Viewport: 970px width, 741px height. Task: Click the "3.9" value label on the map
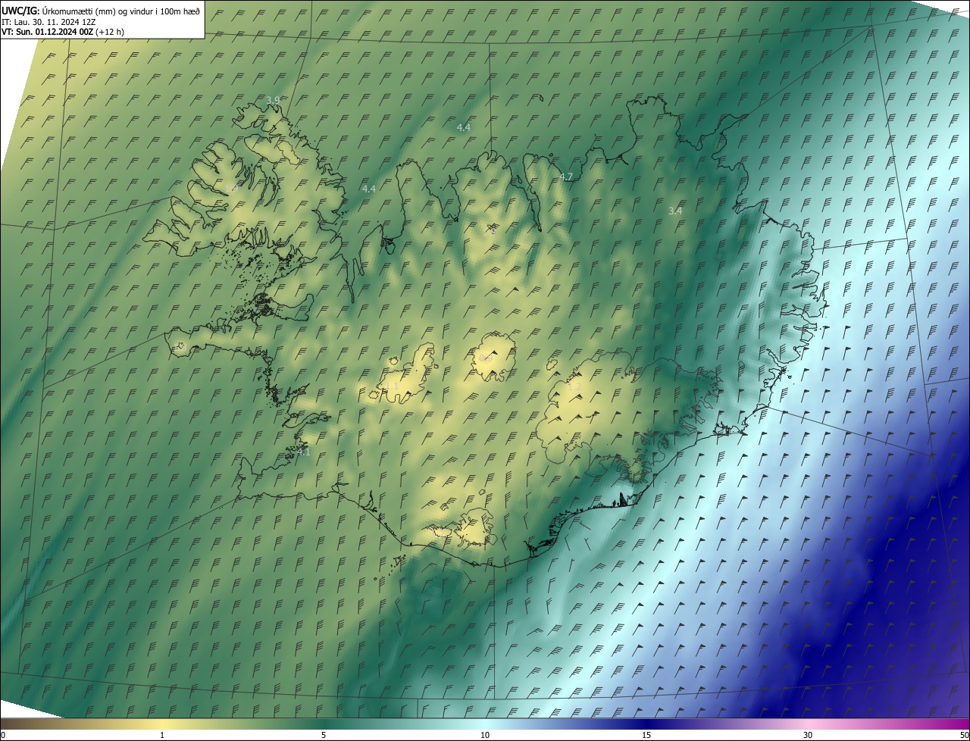pyautogui.click(x=274, y=100)
